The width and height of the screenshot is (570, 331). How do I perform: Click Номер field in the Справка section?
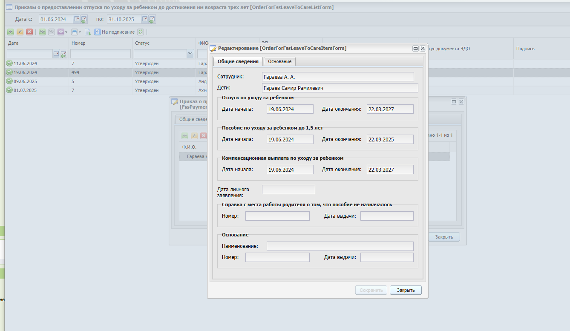coord(277,216)
